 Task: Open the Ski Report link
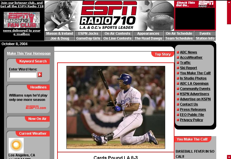pos(188,68)
